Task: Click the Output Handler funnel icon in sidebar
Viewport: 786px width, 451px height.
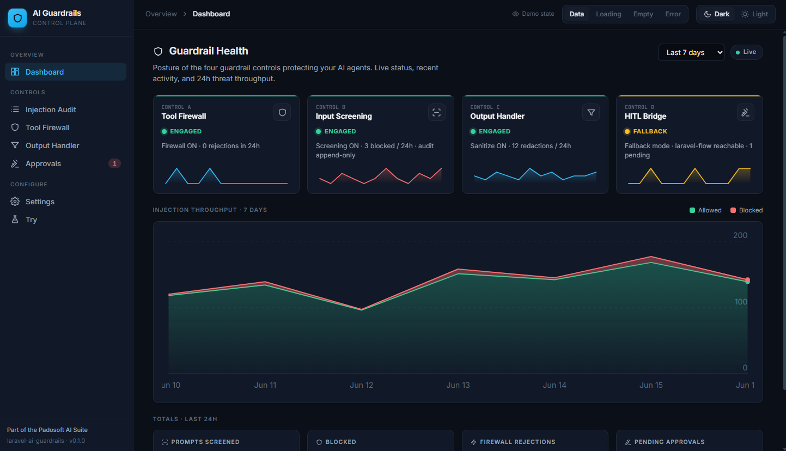Action: point(15,145)
